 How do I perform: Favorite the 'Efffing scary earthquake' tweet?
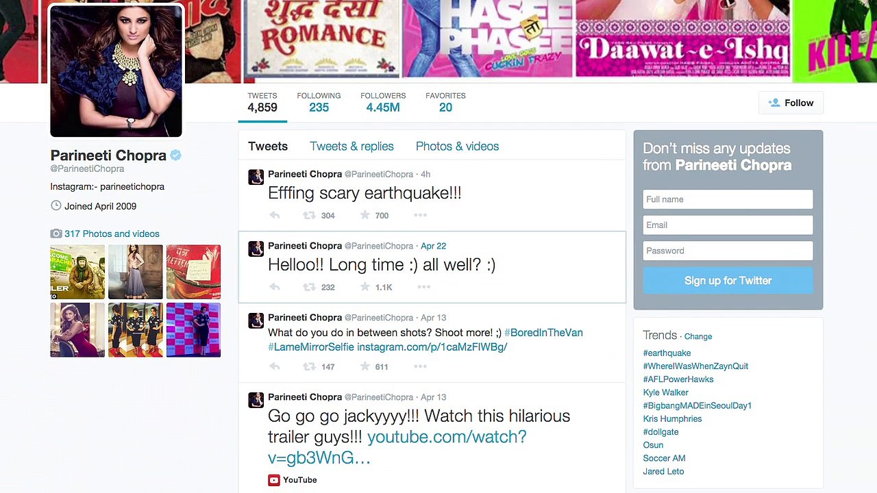[365, 216]
